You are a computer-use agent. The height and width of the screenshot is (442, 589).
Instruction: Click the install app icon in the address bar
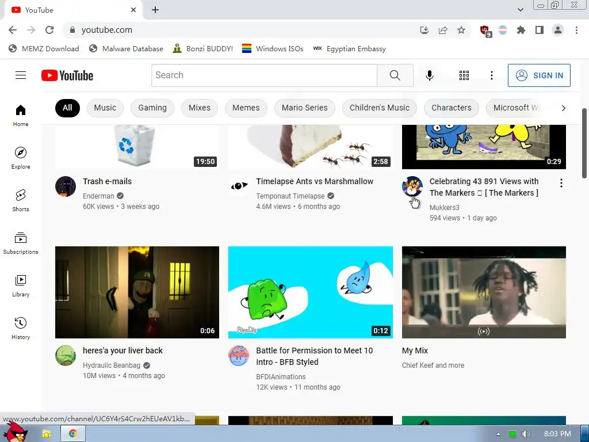424,30
